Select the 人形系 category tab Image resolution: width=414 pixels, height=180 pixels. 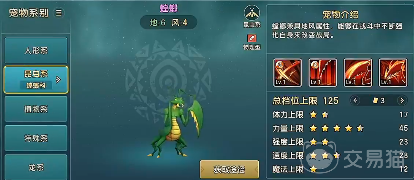tap(36, 51)
